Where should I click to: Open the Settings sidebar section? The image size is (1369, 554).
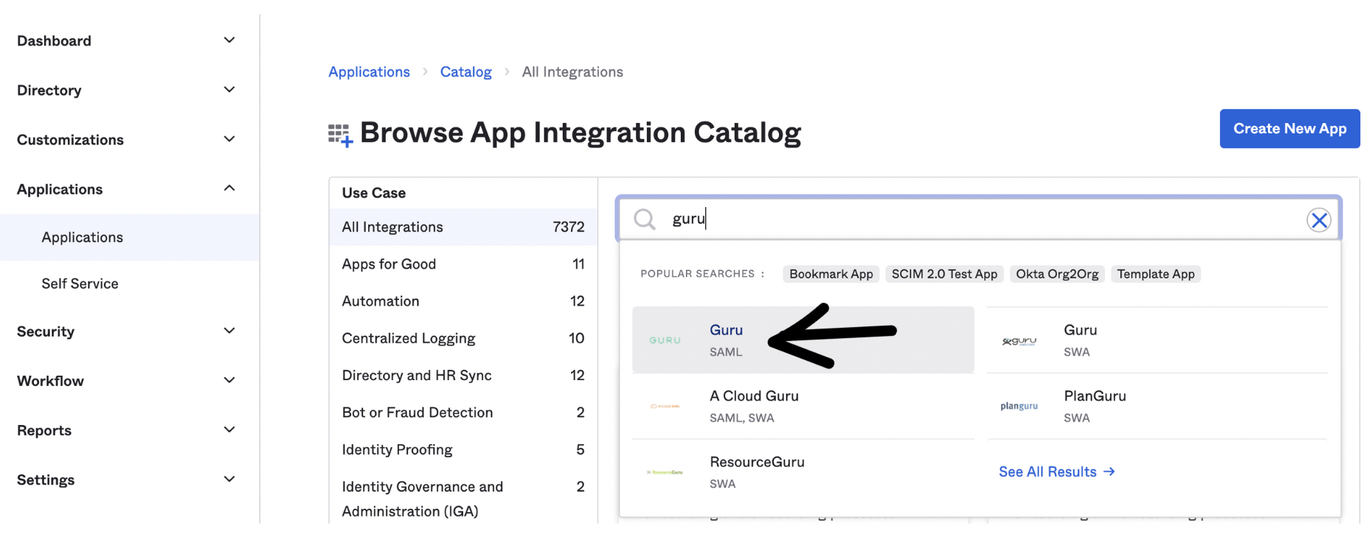click(46, 480)
